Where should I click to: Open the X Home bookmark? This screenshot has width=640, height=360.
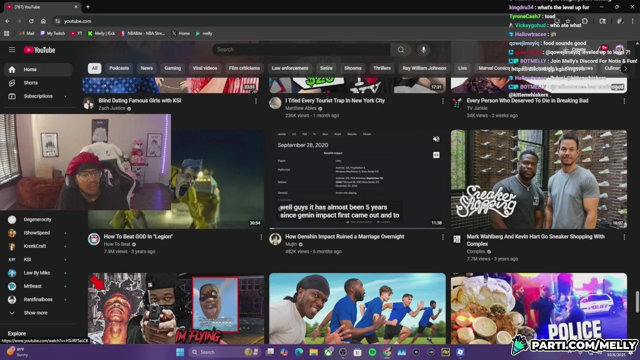click(180, 33)
